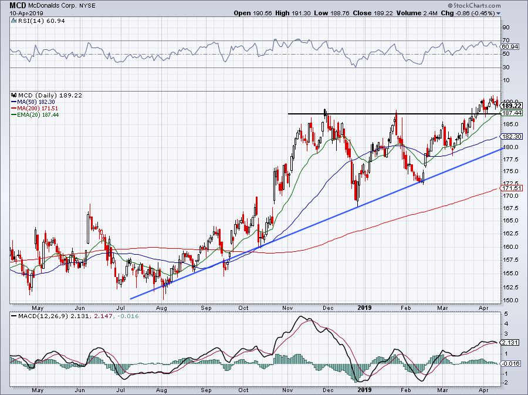Click the MA(50) 182.30 legend label

click(36, 102)
